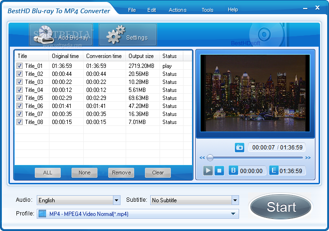Screen dimensions: 329x231
Task: Expand the Audio language dropdown arrow
Action: click(116, 200)
